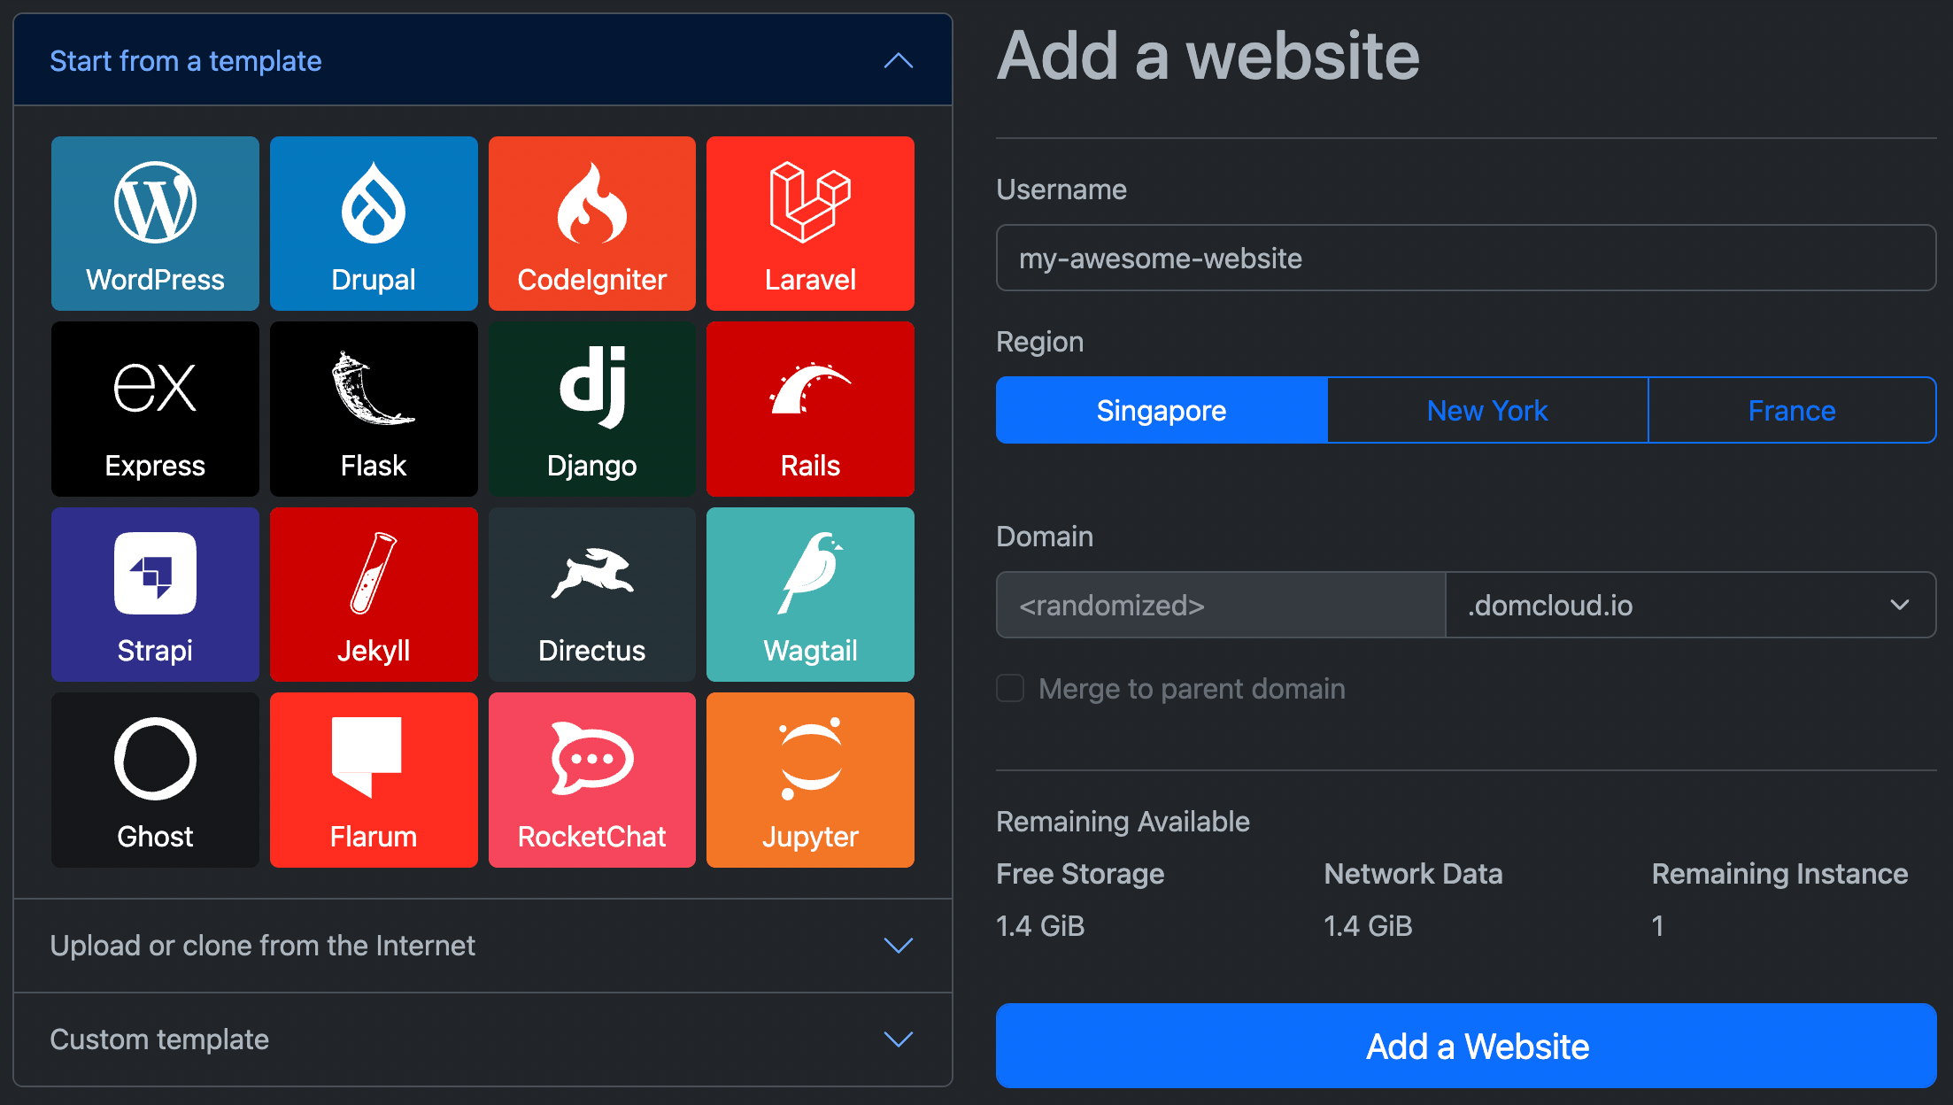Select the Strapi template
The width and height of the screenshot is (1953, 1105).
pos(155,594)
